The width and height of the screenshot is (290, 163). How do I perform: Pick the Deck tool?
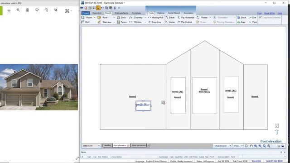point(121,17)
